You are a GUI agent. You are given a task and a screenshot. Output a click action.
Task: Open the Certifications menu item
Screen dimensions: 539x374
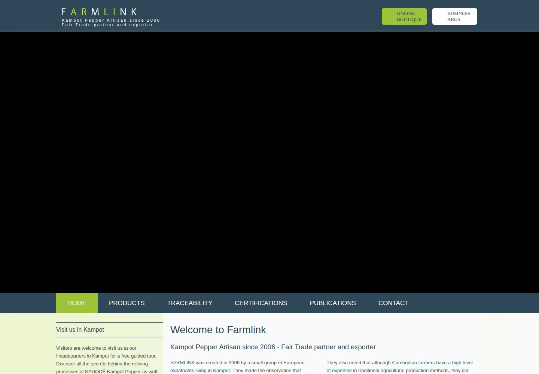[x=261, y=303]
